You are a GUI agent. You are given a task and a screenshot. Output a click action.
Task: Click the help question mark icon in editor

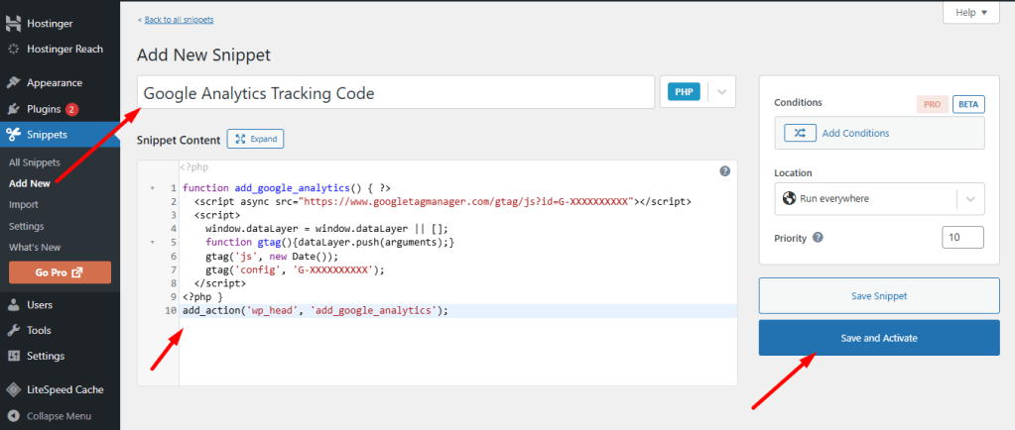click(x=724, y=171)
